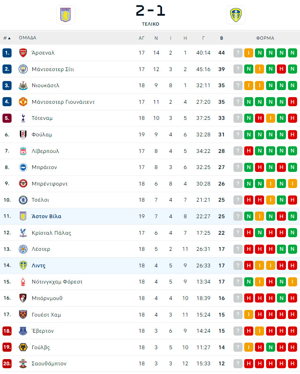This screenshot has width=300, height=374.
Task: Click the 2-1 final score
Action: click(150, 11)
